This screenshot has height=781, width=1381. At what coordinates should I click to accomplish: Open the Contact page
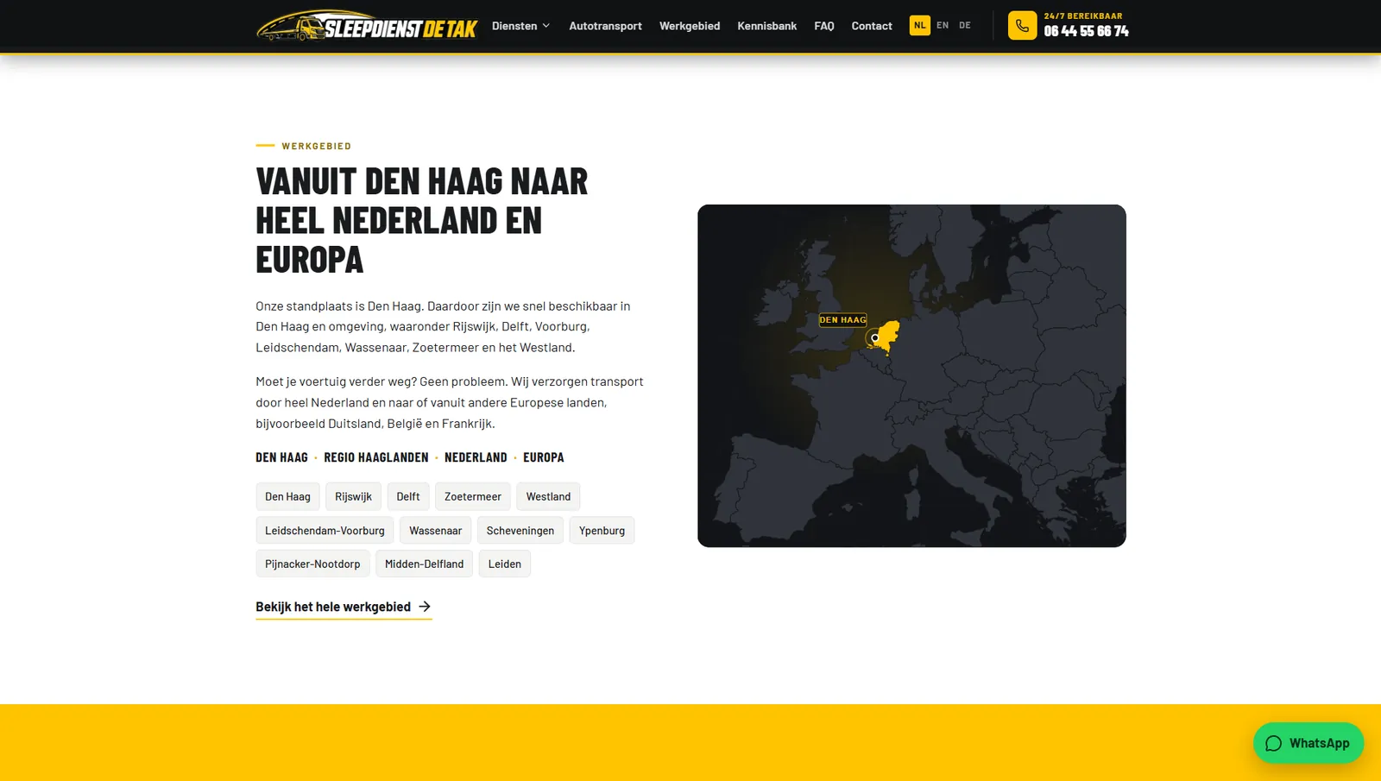point(872,26)
